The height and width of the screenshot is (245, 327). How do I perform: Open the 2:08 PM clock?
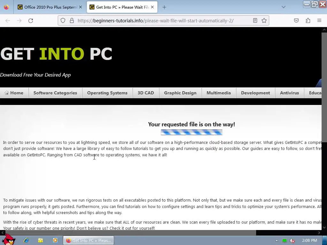click(x=309, y=241)
